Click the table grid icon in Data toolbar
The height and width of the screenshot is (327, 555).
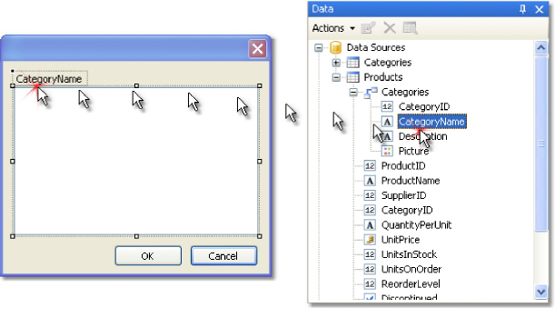point(411,28)
